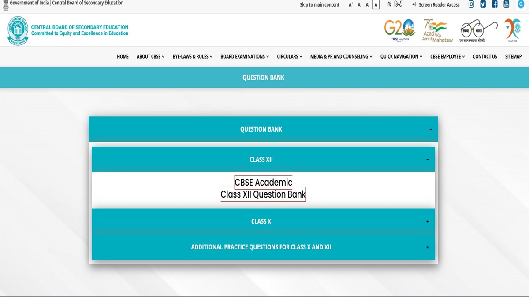Click the QUESTION BANK page banner heading
The height and width of the screenshot is (297, 529).
(x=263, y=77)
